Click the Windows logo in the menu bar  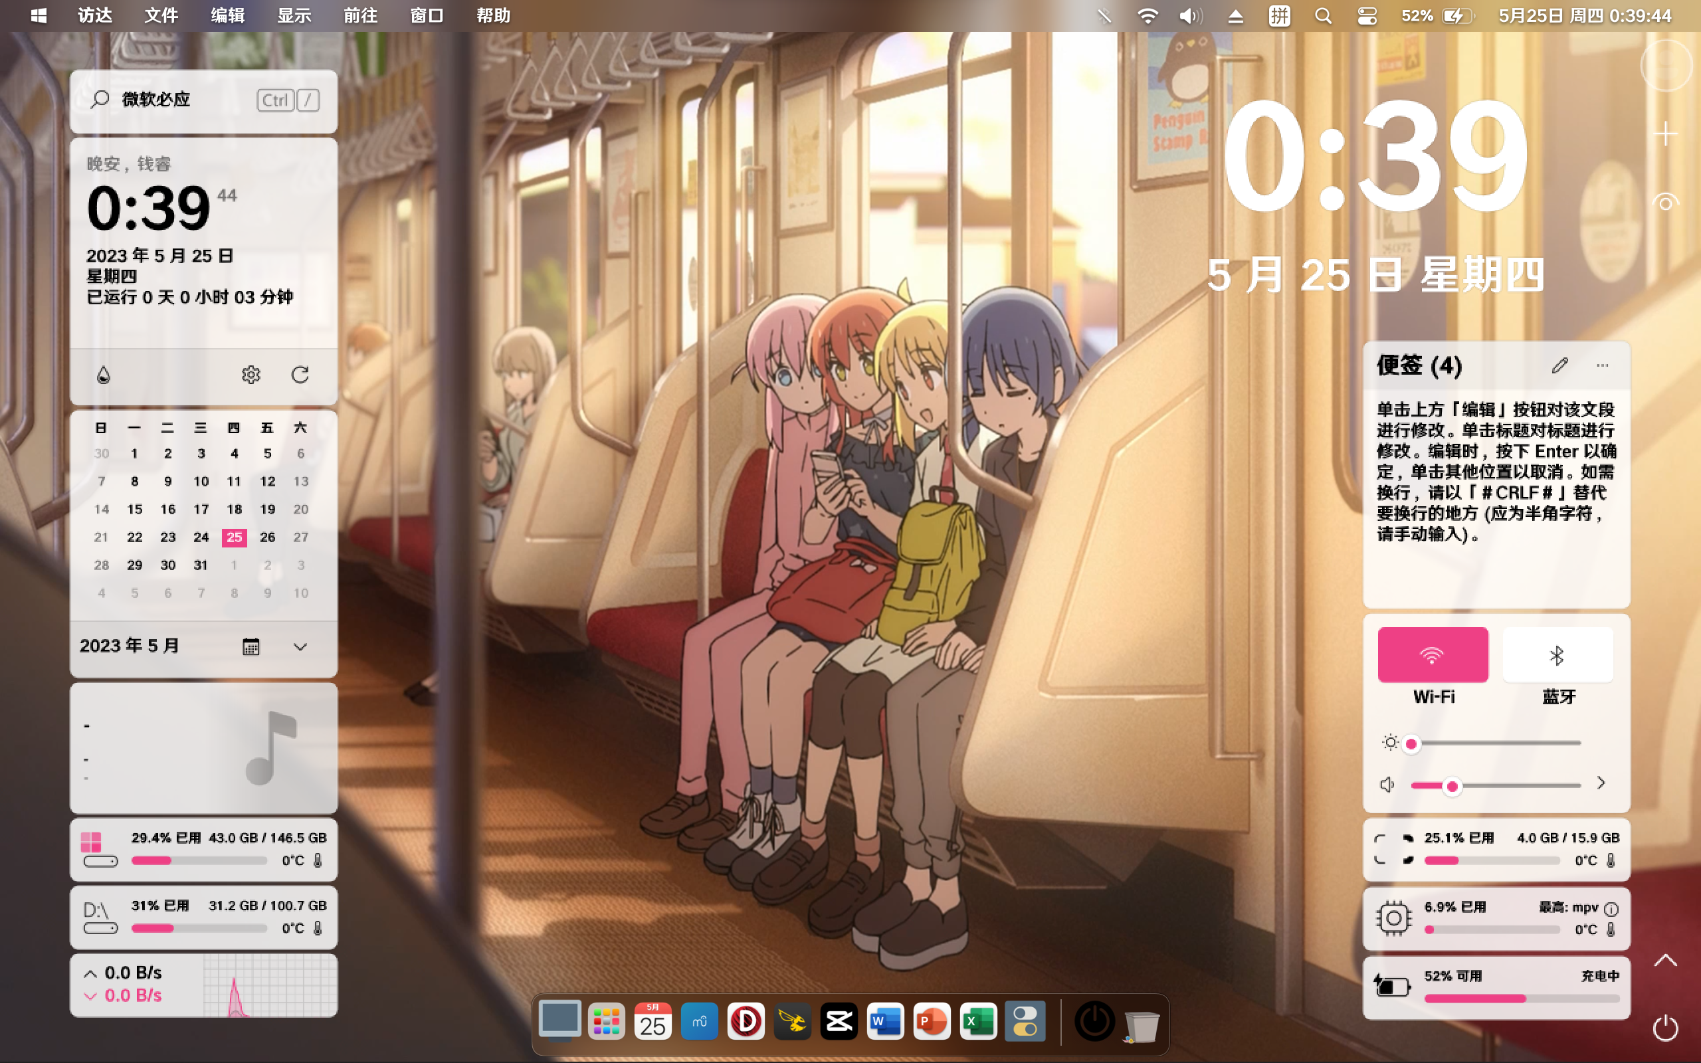(39, 15)
